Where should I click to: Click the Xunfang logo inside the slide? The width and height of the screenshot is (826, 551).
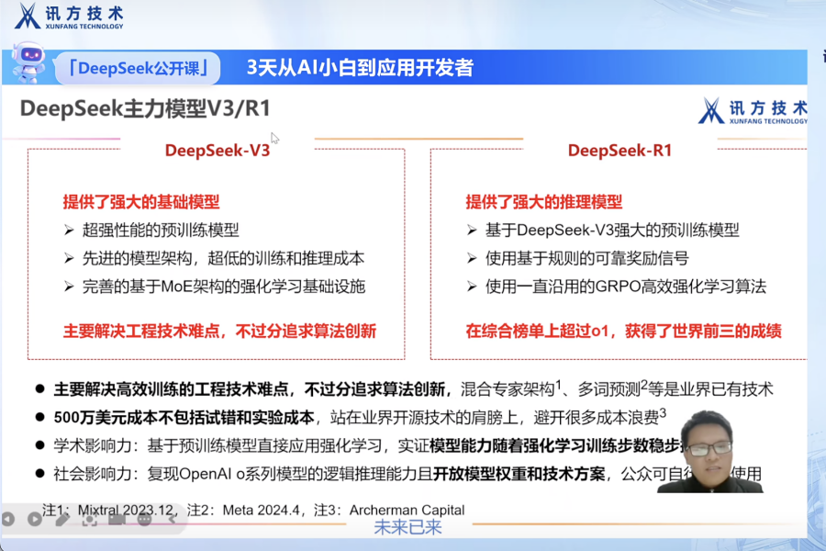point(752,110)
